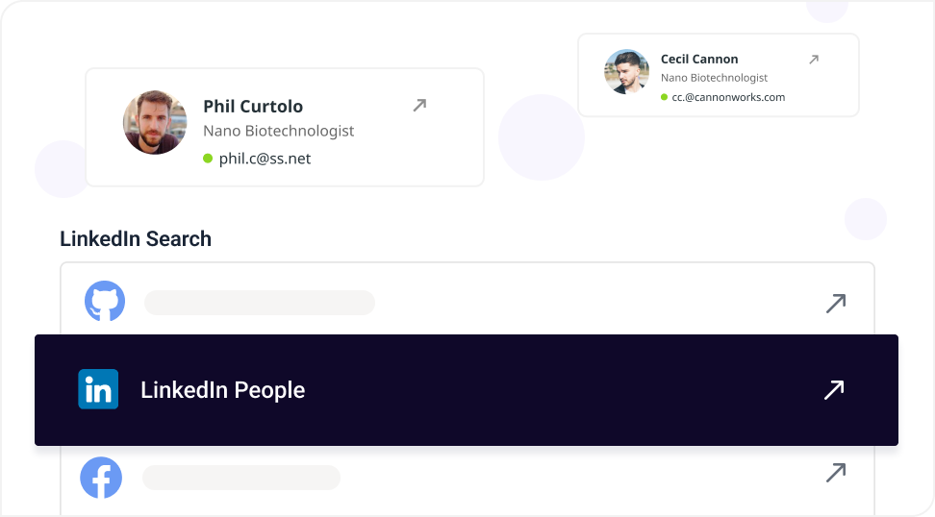
Task: Click the arrow in LinkedIn People row
Action: 833,389
